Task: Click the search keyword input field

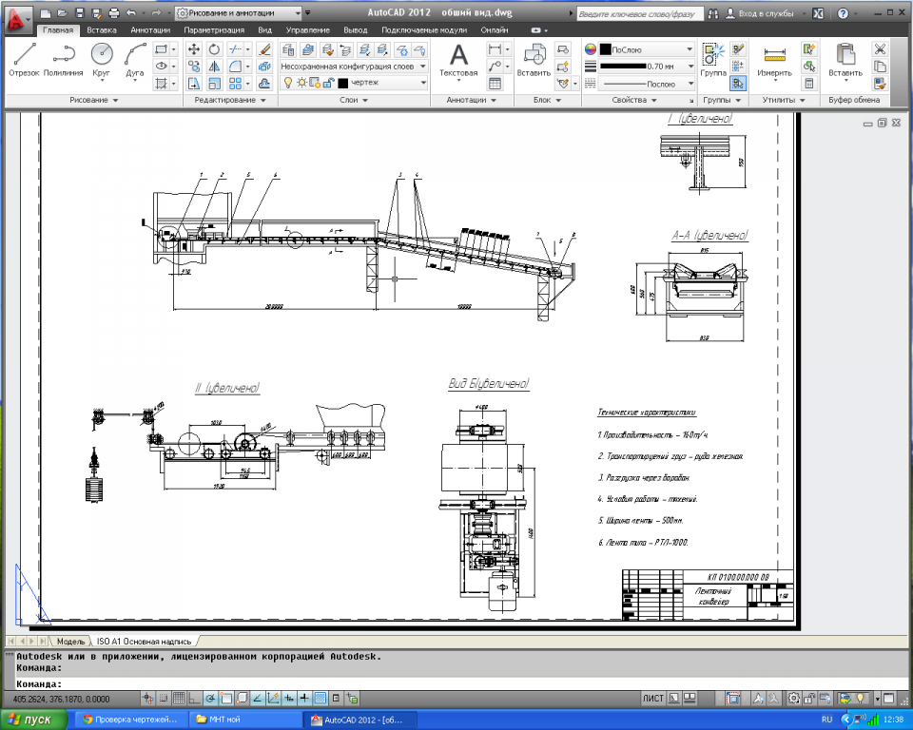Action: tap(639, 13)
